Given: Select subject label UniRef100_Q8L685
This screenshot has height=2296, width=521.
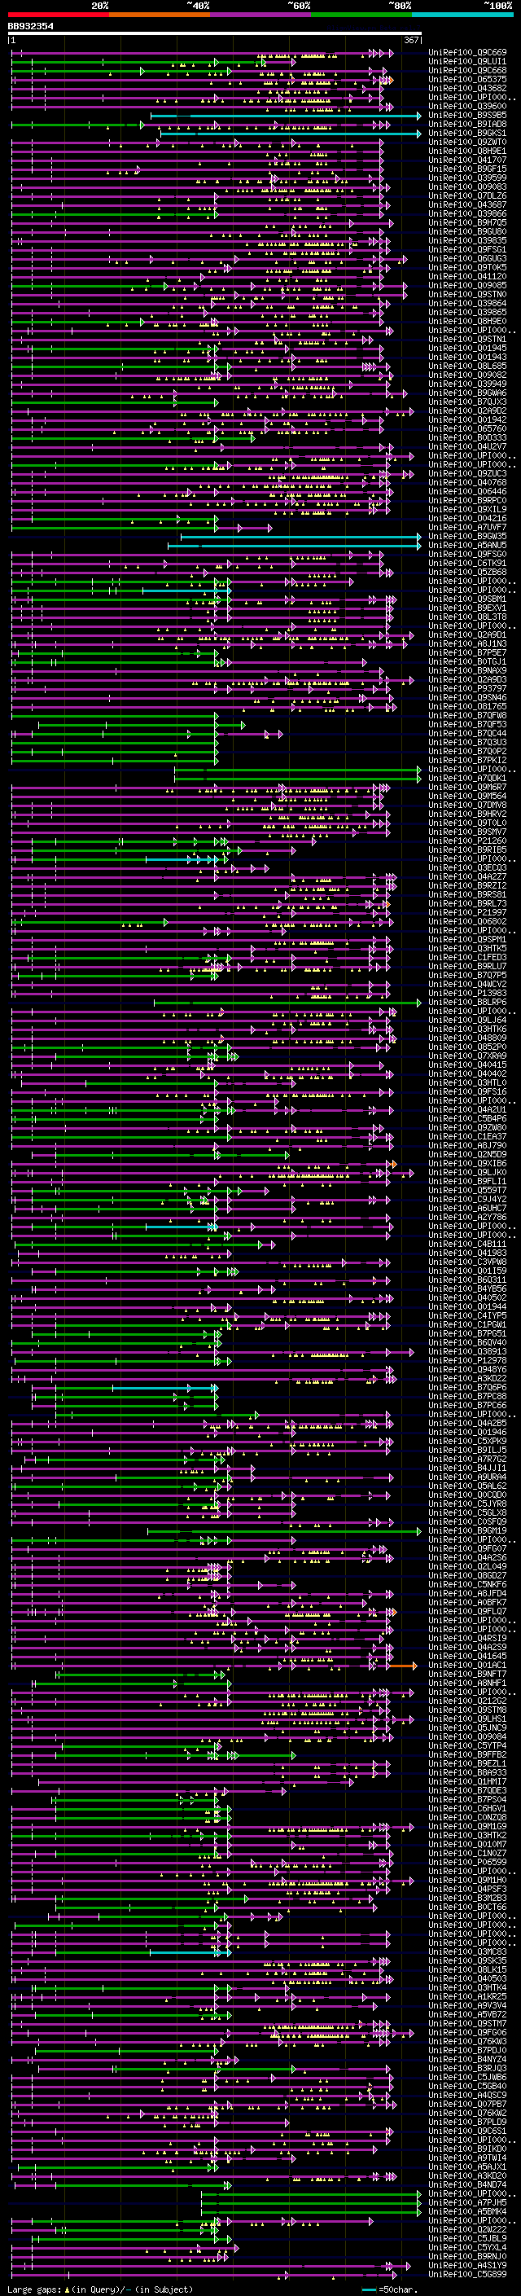Looking at the screenshot, I should pyautogui.click(x=467, y=367).
